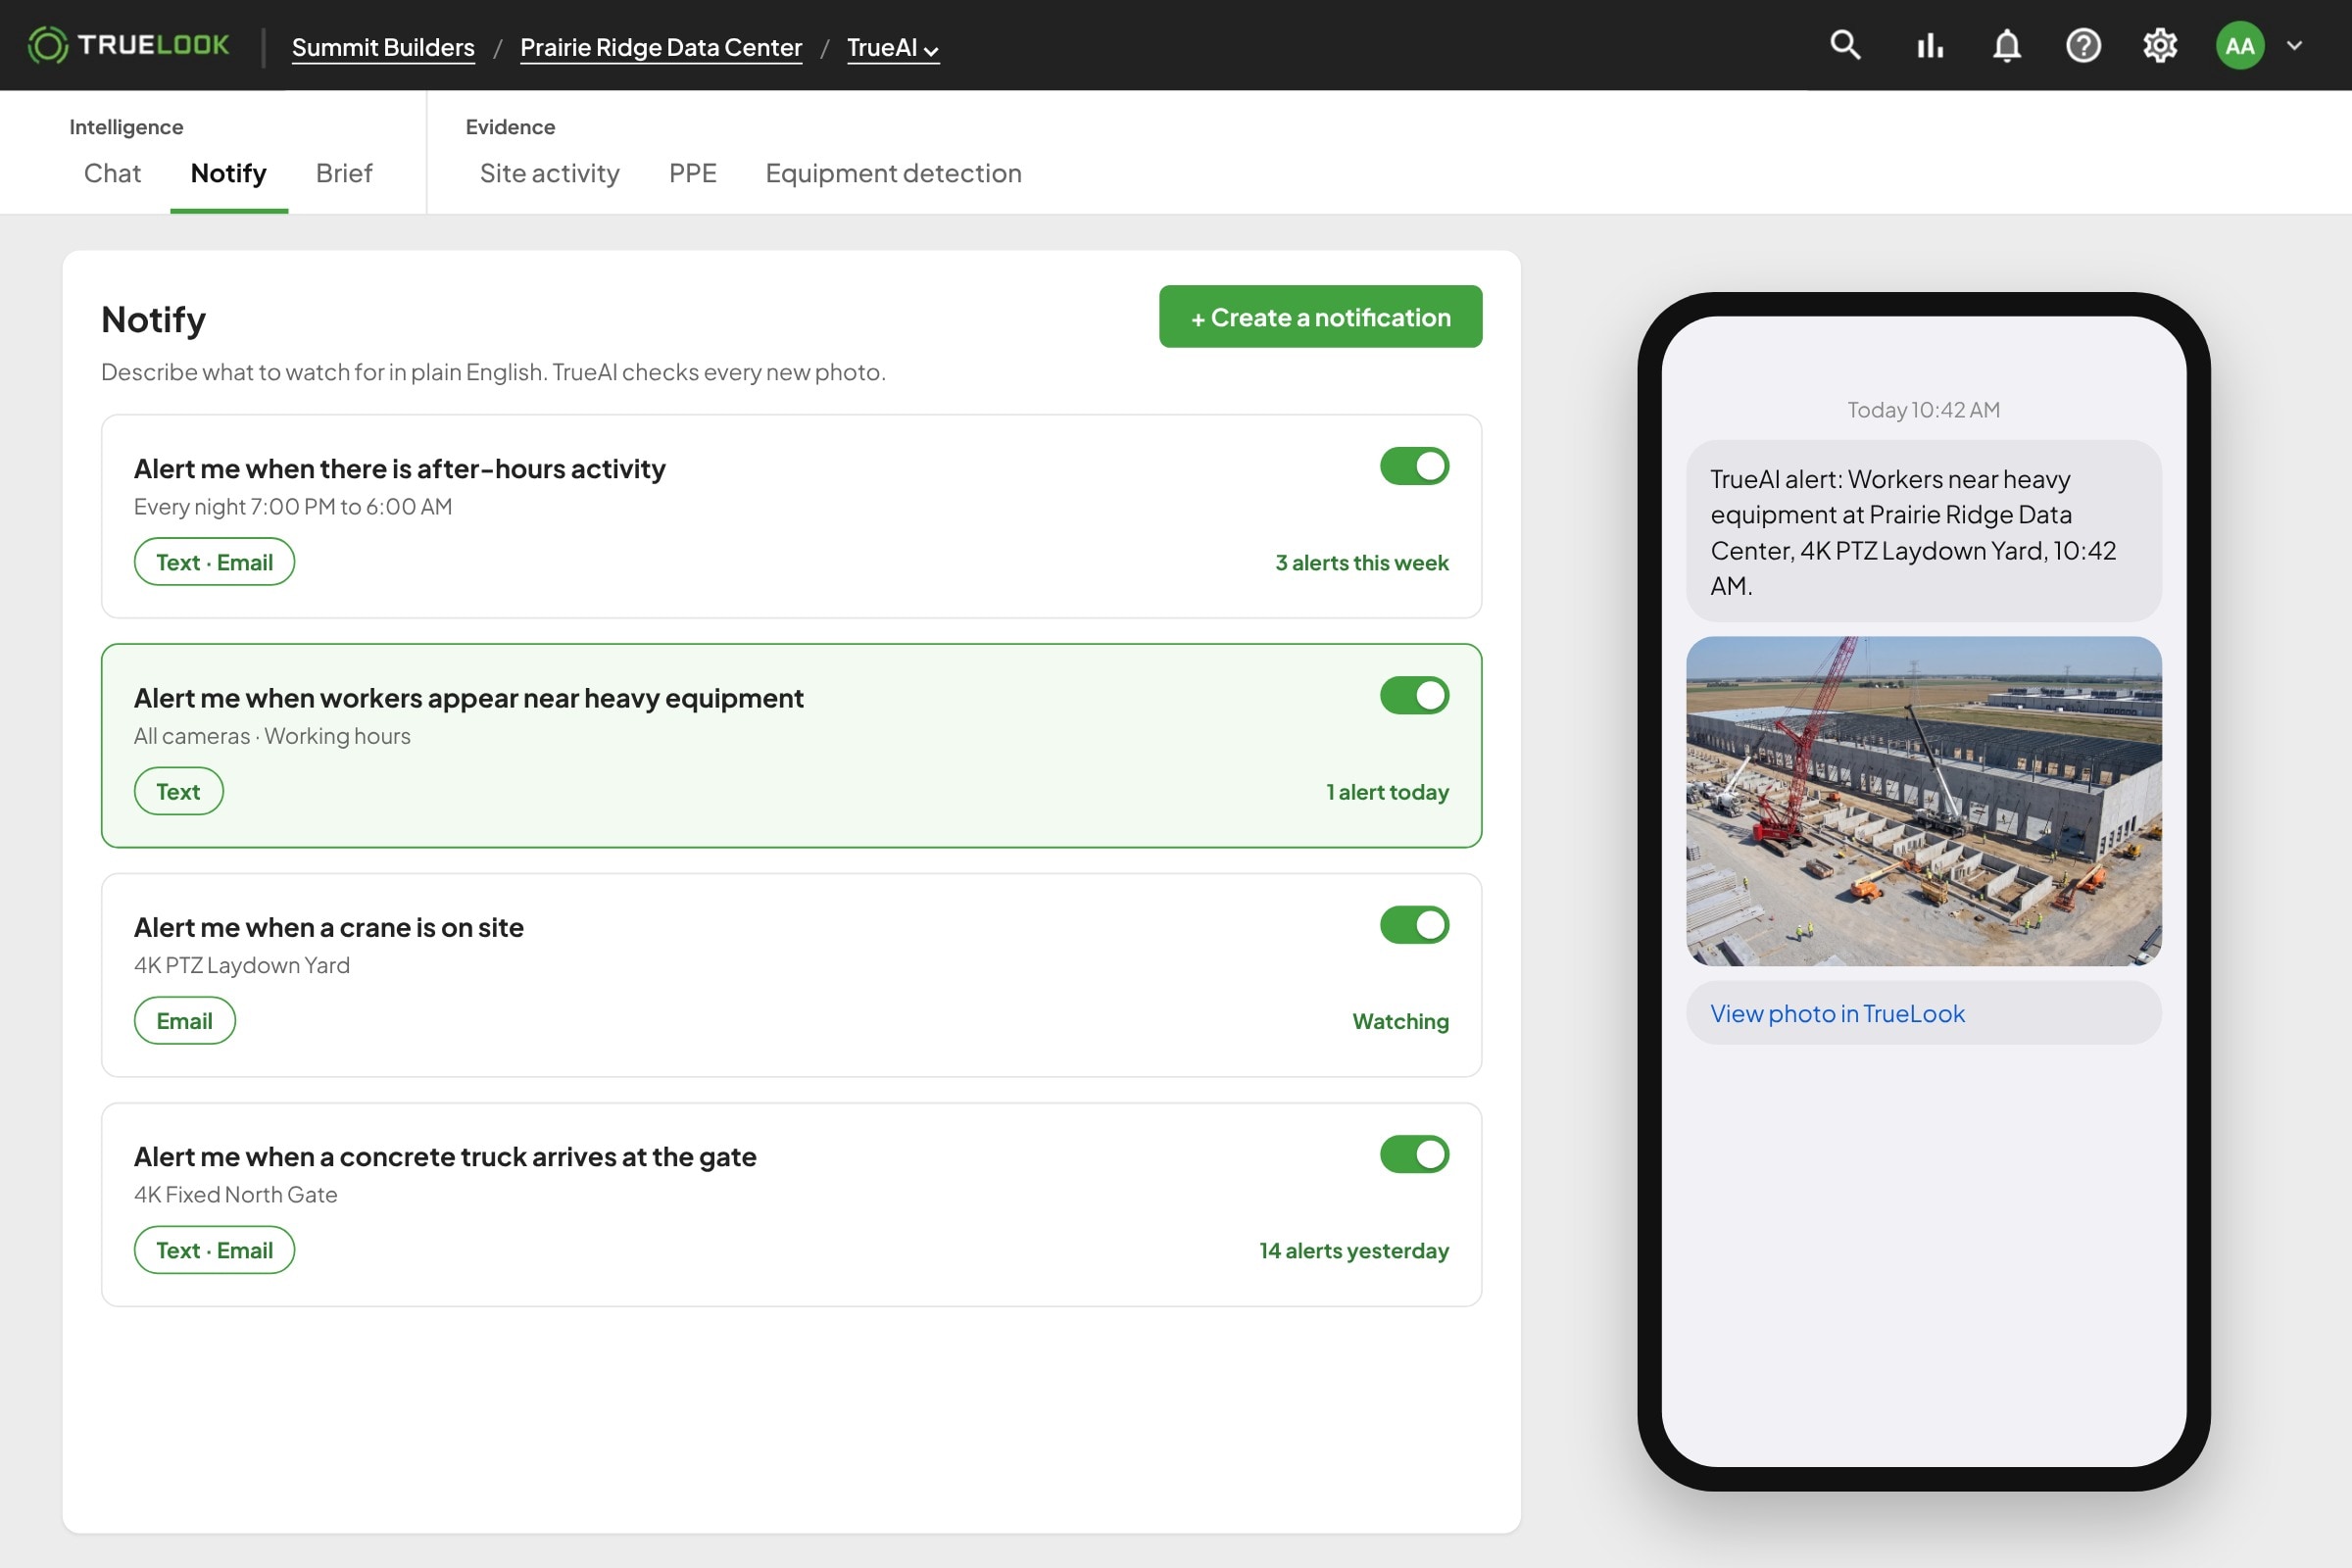The image size is (2352, 1568).
Task: Go to Prairie Ridge Data Center breadcrumb
Action: pyautogui.click(x=661, y=47)
